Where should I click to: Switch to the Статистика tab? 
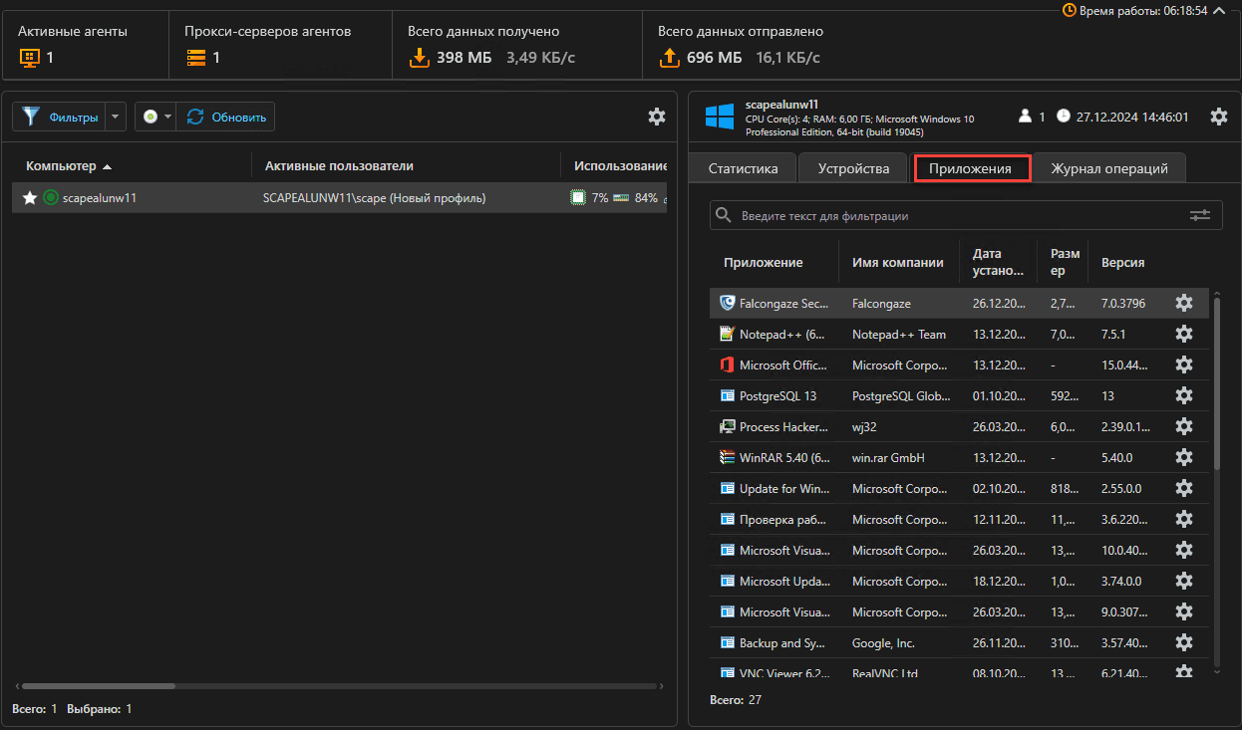pyautogui.click(x=743, y=168)
